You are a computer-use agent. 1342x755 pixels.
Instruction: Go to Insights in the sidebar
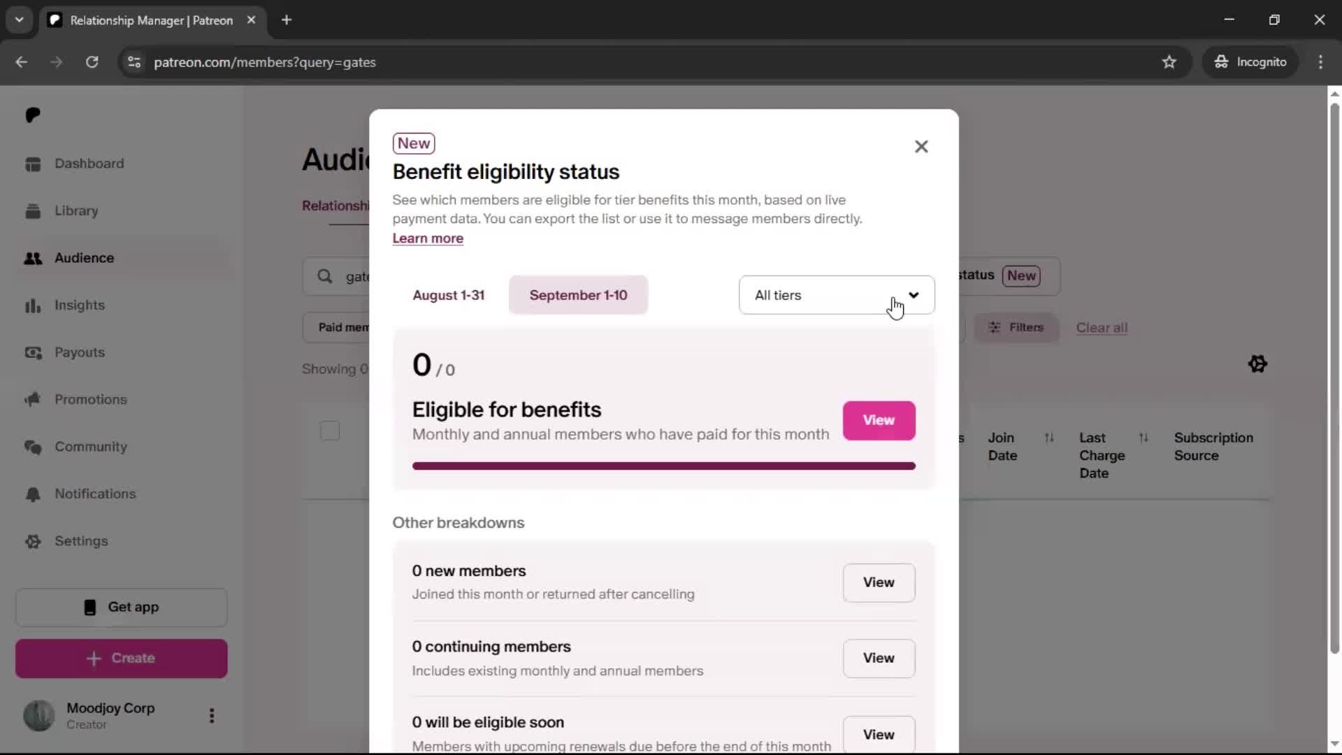[79, 305]
